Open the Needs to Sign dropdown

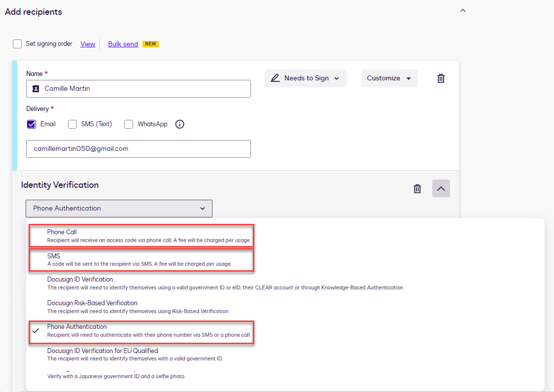[306, 78]
